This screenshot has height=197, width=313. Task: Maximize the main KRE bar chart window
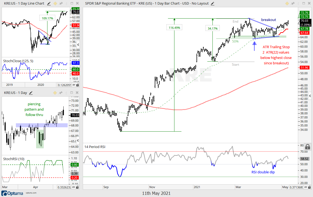tap(304, 3)
